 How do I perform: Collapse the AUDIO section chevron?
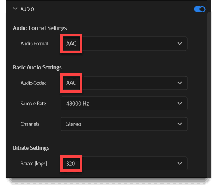15,9
